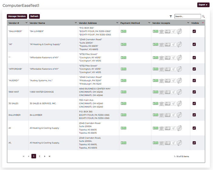
Task: Click the 1155 main Ave. address
Action: 86,100
